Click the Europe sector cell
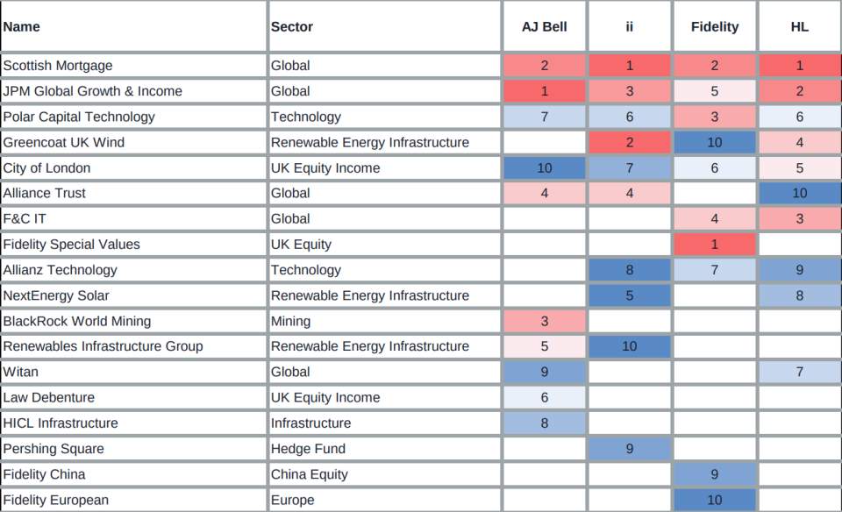842x512 pixels. pyautogui.click(x=293, y=501)
